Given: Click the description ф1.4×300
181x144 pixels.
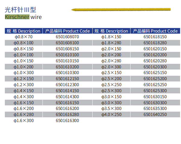Looking at the screenshot, I should click(x=24, y=97).
